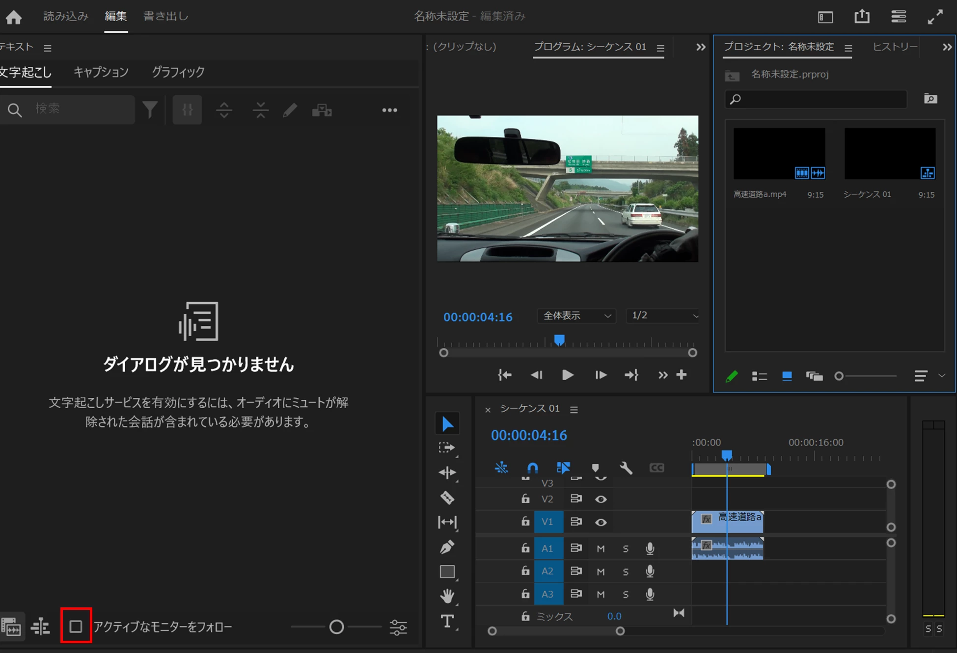The height and width of the screenshot is (653, 957).
Task: Switch to the キャプション tab
Action: (101, 72)
